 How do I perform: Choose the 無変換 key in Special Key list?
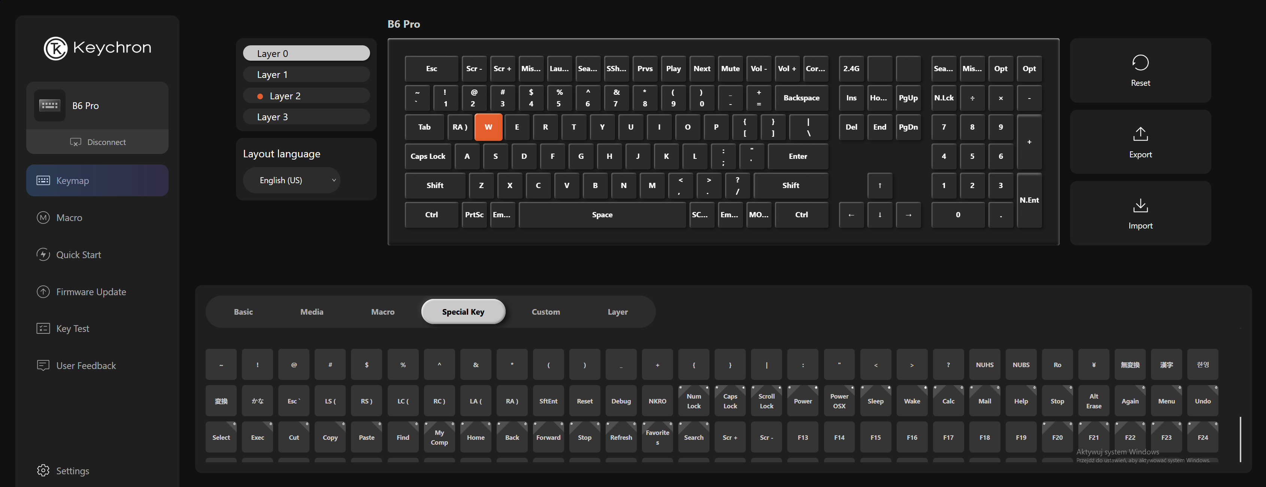point(1130,365)
